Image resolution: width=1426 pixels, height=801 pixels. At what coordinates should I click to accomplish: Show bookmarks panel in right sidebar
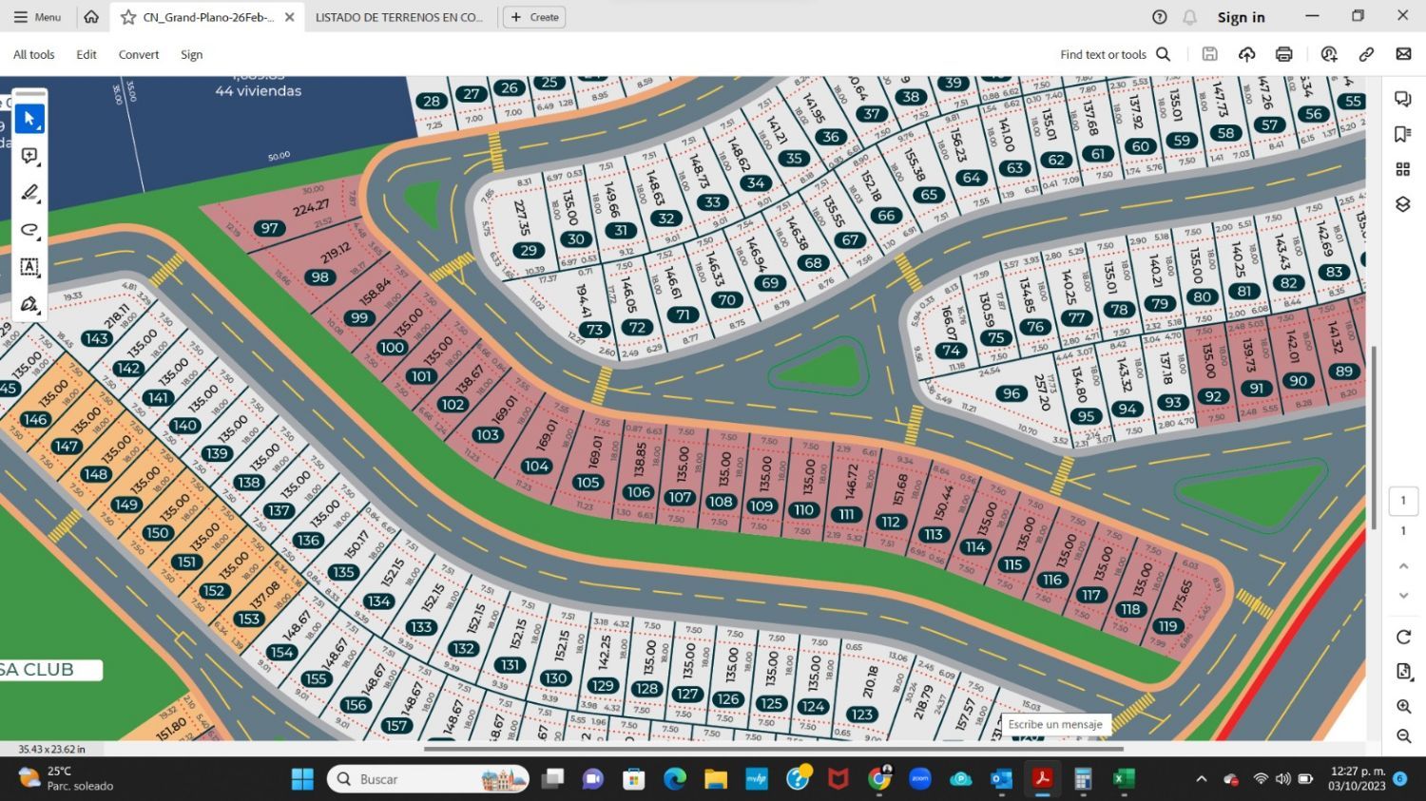coord(1402,134)
